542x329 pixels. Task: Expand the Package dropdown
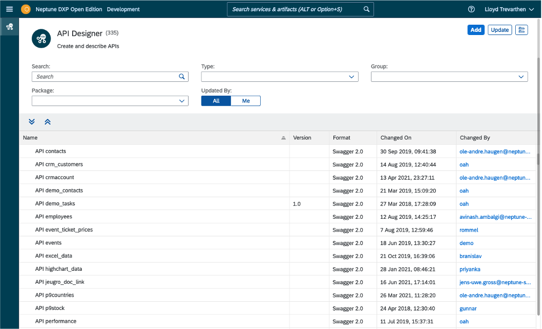click(182, 101)
